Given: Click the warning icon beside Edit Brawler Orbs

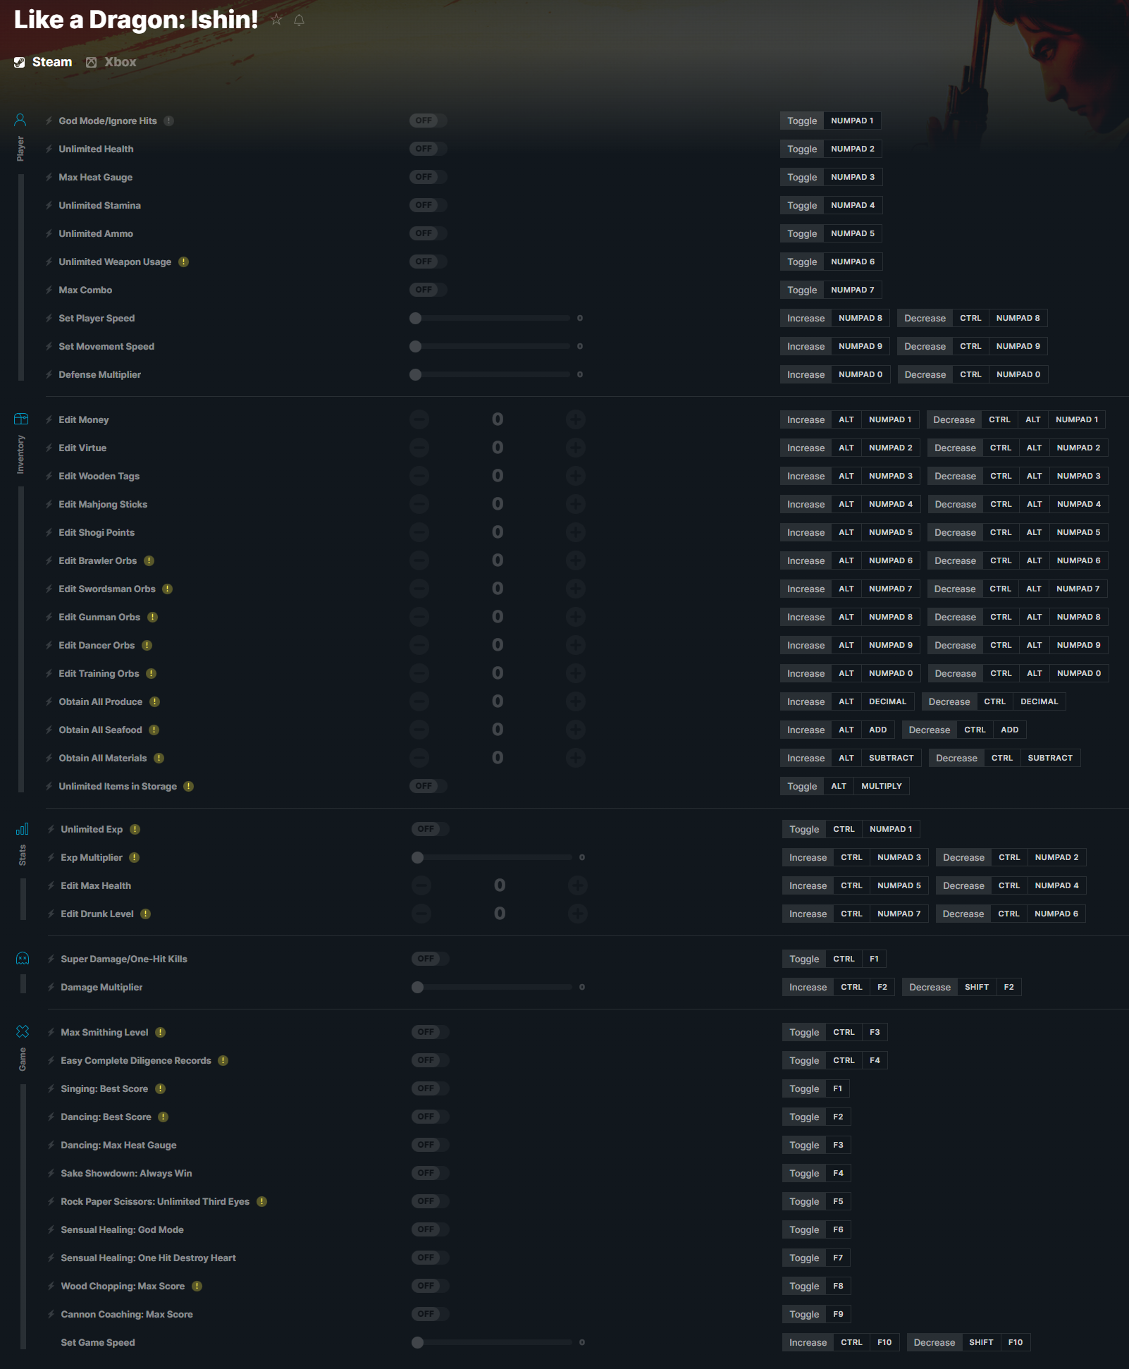Looking at the screenshot, I should point(149,560).
